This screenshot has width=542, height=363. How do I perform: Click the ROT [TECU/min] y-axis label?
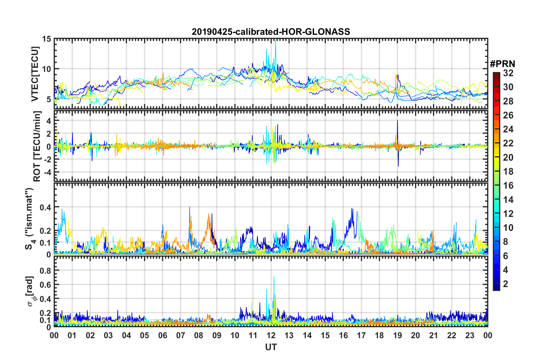pos(37,146)
